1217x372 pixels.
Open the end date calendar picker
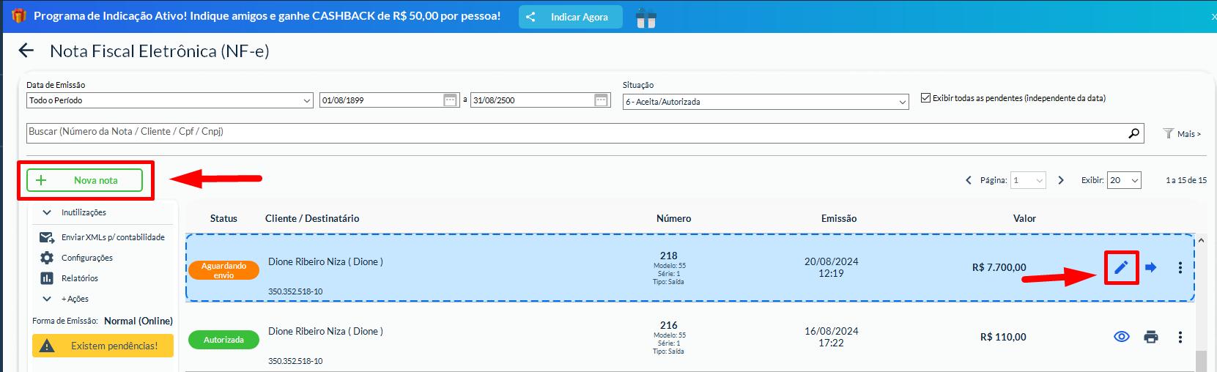601,100
